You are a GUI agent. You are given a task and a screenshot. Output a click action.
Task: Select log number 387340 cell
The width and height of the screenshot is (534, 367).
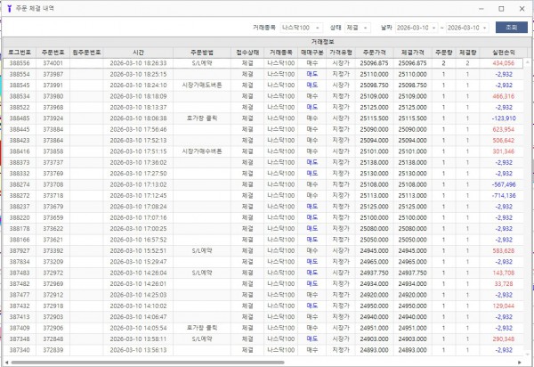(20, 350)
